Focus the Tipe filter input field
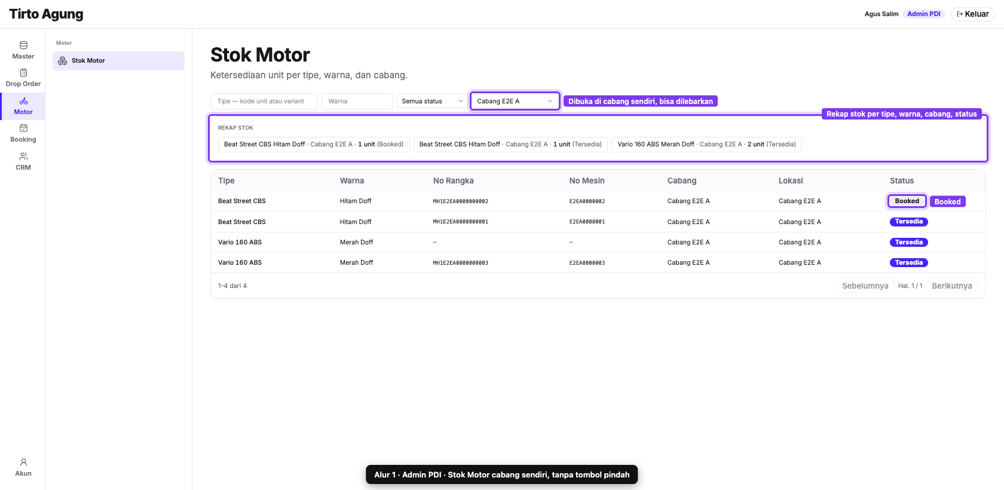 264,101
